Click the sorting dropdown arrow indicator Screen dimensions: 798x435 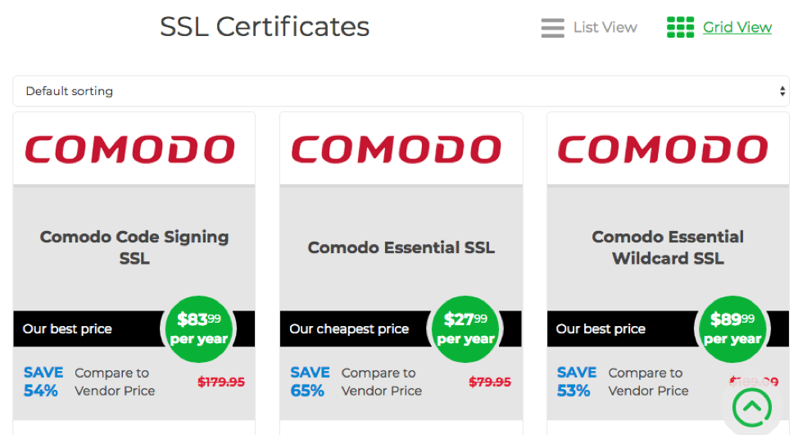(x=782, y=91)
